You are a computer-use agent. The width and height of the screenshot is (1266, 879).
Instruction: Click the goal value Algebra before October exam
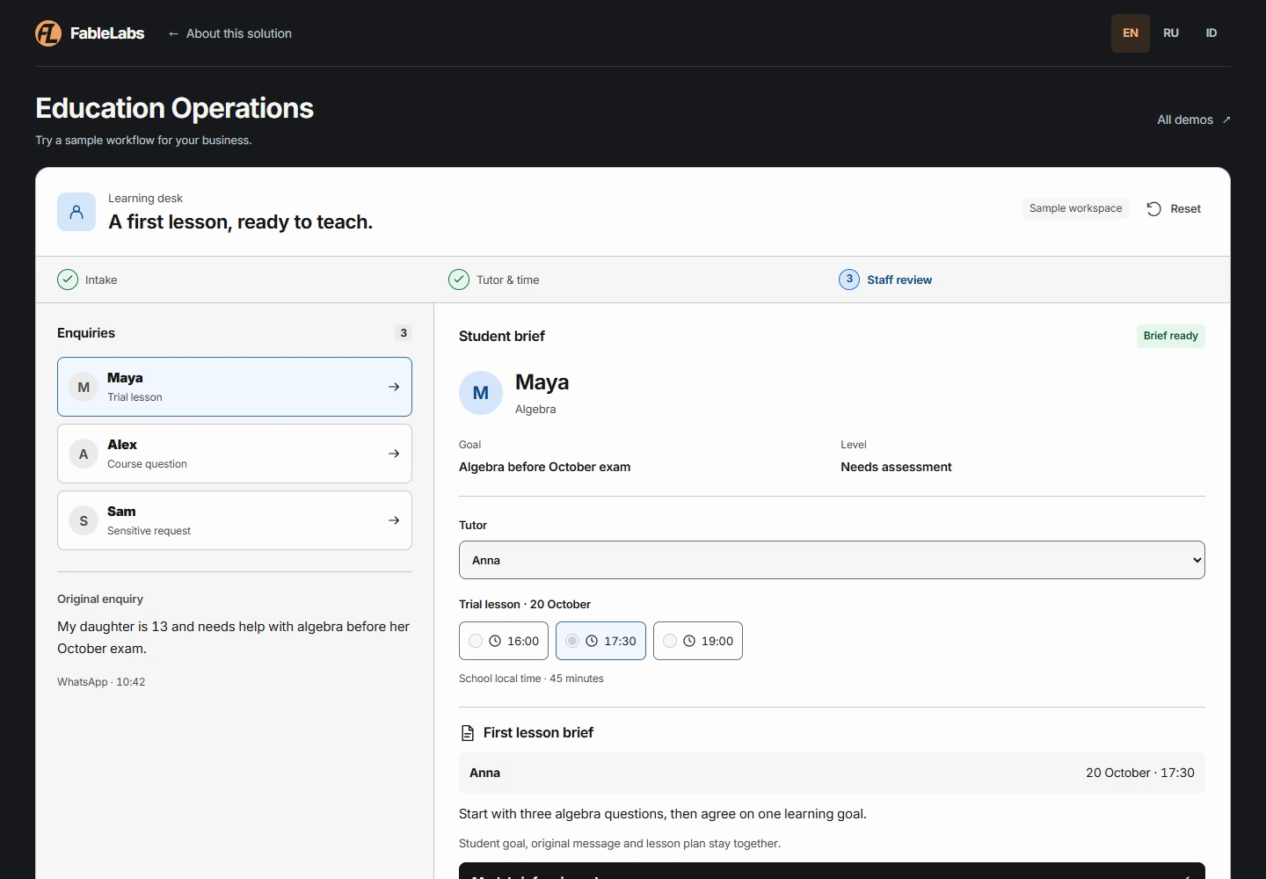[x=544, y=467]
